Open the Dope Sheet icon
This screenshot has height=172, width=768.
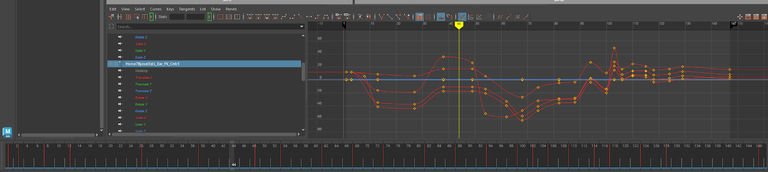pos(748,17)
